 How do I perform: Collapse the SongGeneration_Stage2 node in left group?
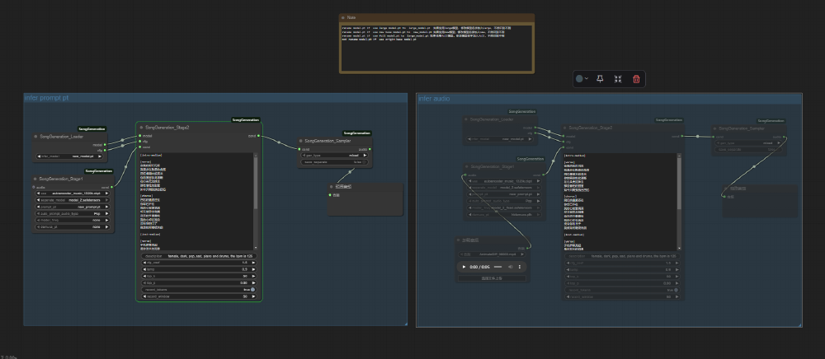(x=141, y=128)
